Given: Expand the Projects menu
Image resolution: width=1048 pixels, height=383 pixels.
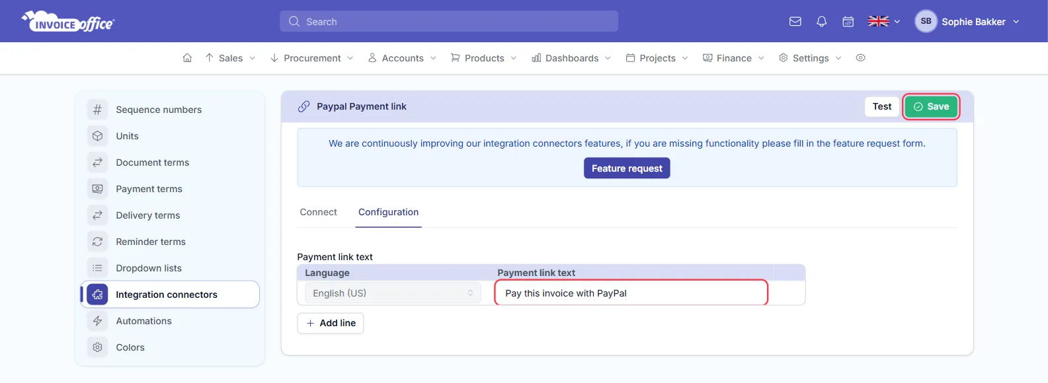Looking at the screenshot, I should click(657, 58).
